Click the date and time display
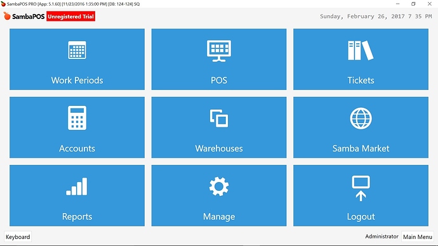 pos(376,16)
